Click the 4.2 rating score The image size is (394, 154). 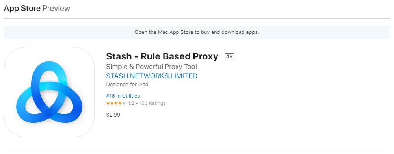coord(131,103)
